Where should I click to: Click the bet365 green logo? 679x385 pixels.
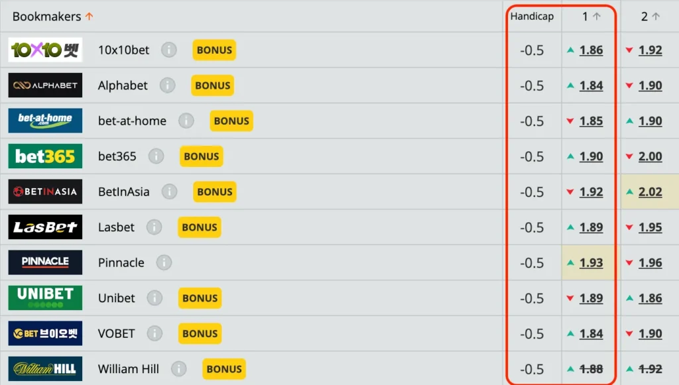pyautogui.click(x=45, y=156)
